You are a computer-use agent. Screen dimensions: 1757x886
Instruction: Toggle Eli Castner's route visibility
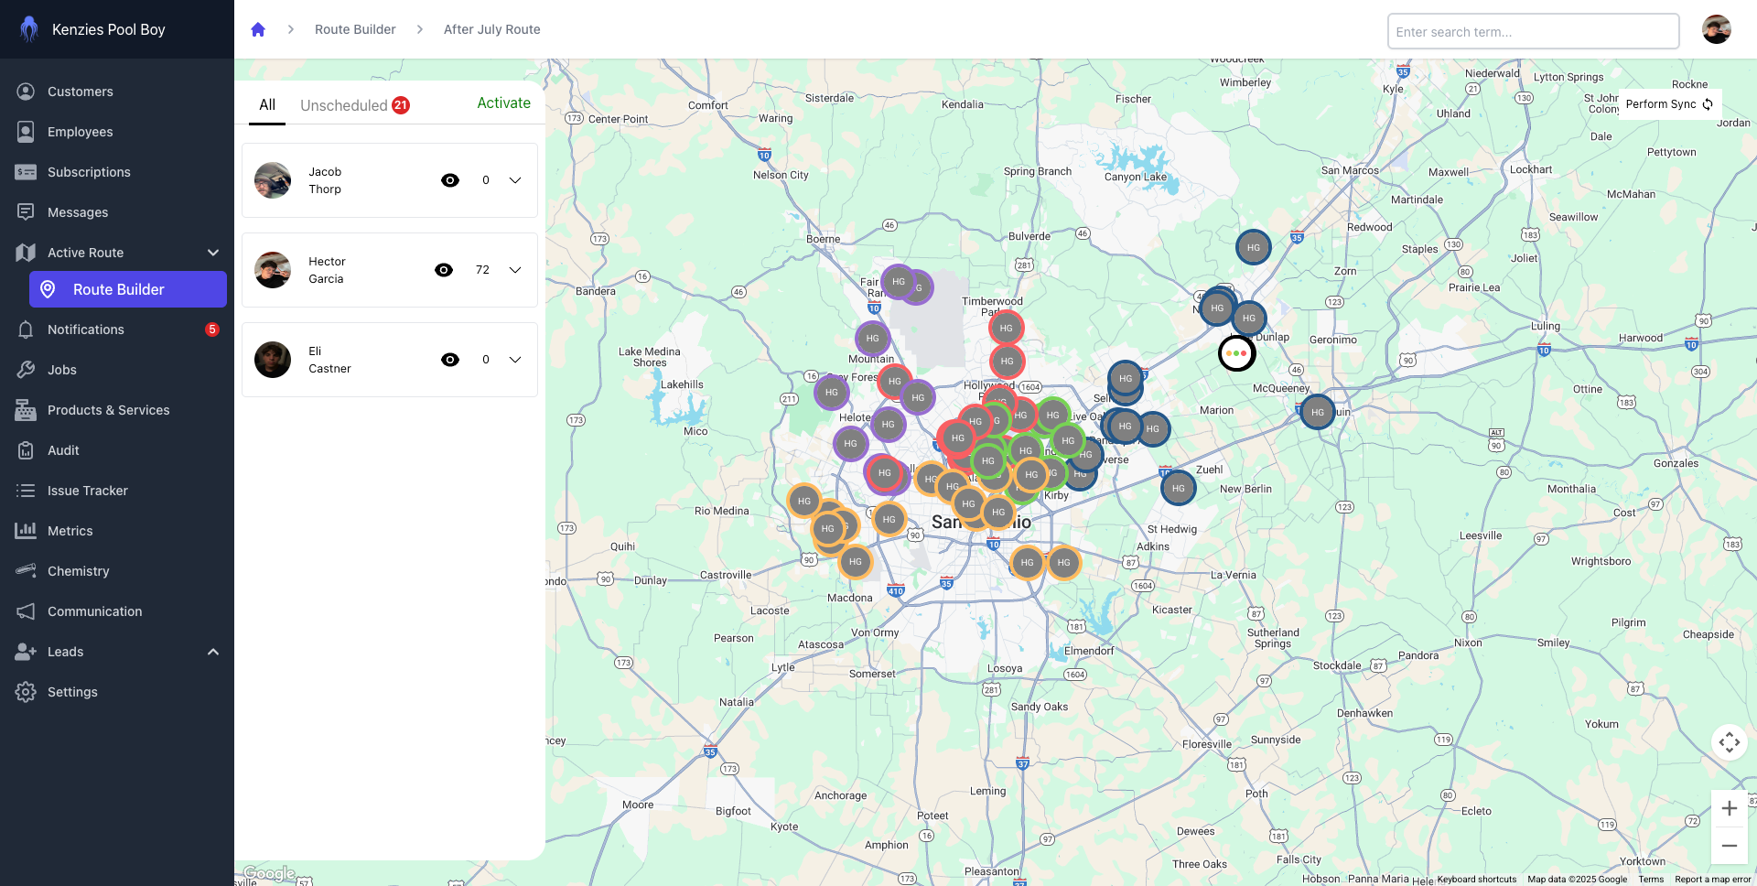450,360
